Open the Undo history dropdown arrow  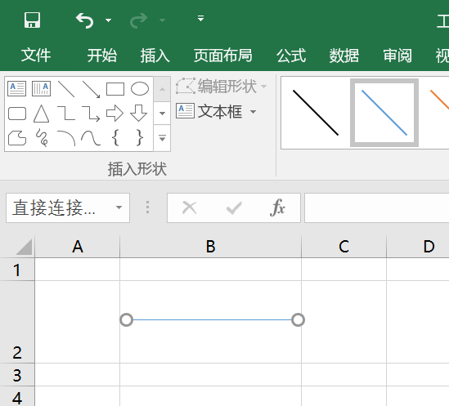click(x=108, y=20)
